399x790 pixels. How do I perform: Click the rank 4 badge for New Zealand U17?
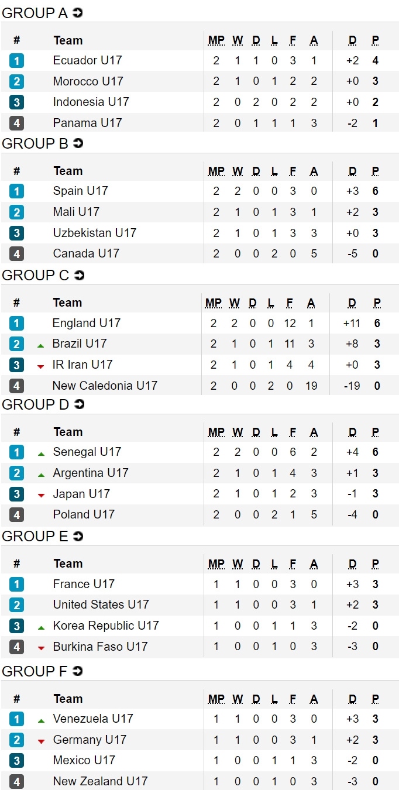(x=16, y=781)
